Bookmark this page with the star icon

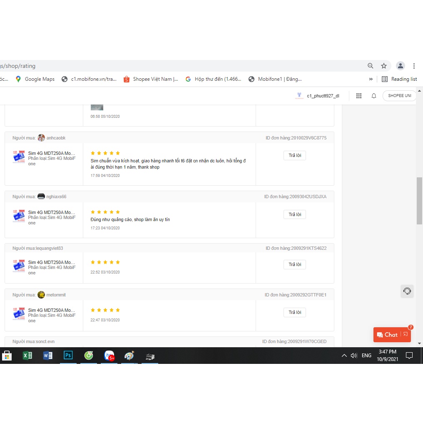383,66
